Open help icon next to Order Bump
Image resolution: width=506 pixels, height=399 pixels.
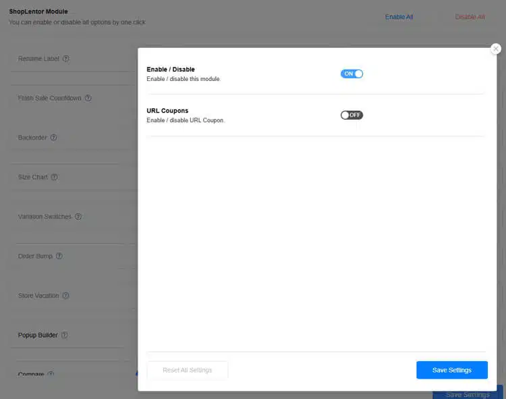coord(59,256)
